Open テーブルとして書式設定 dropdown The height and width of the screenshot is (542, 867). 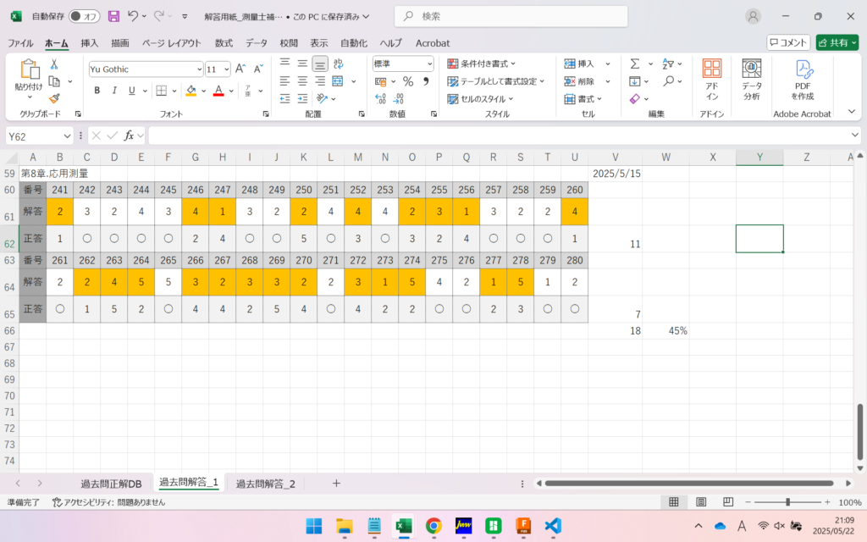click(495, 81)
